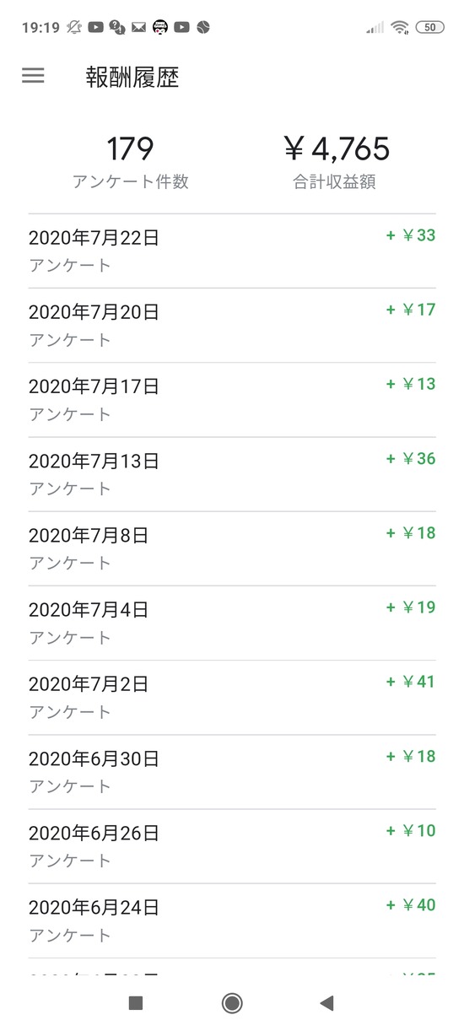Tap the Android recent apps square button

135,1002
